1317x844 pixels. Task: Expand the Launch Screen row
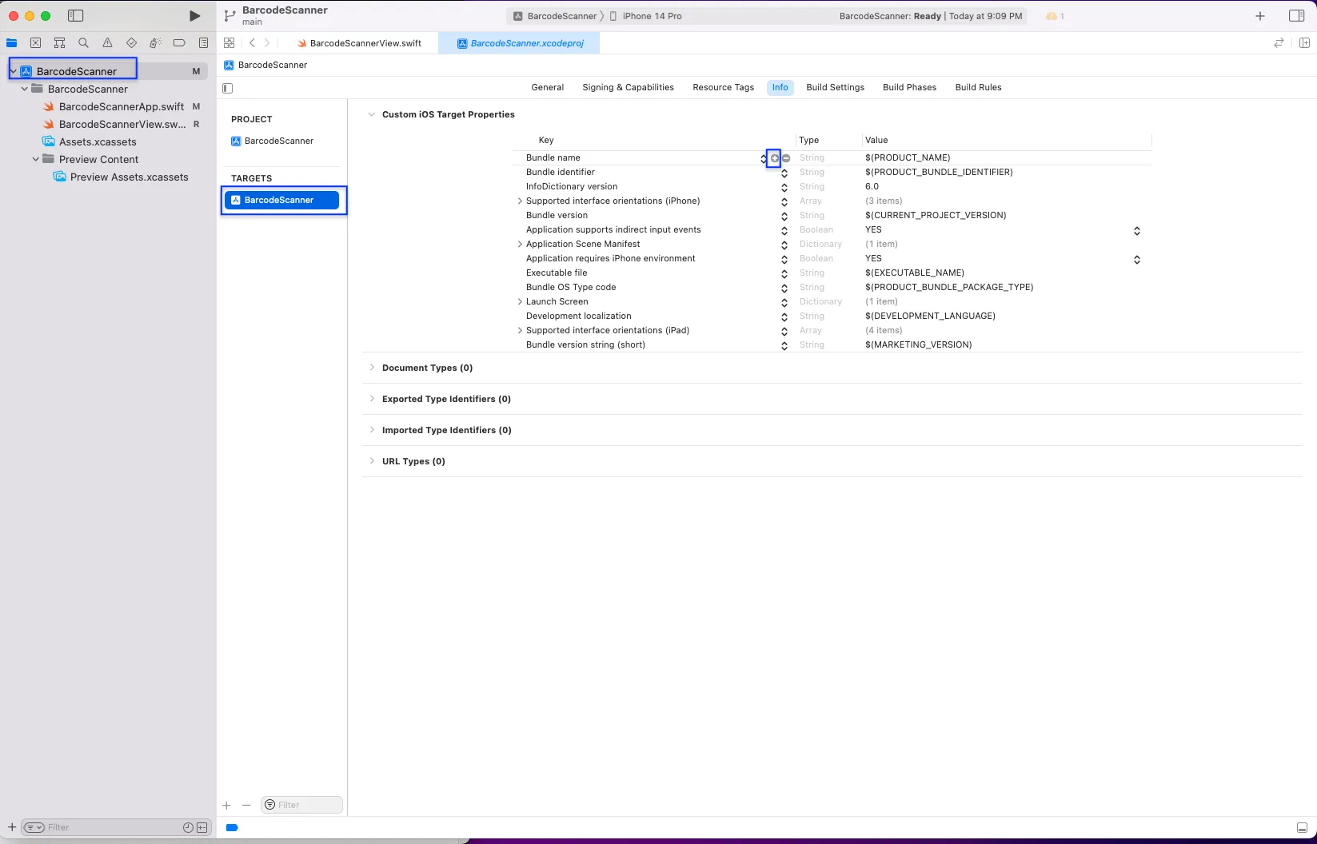pos(520,302)
